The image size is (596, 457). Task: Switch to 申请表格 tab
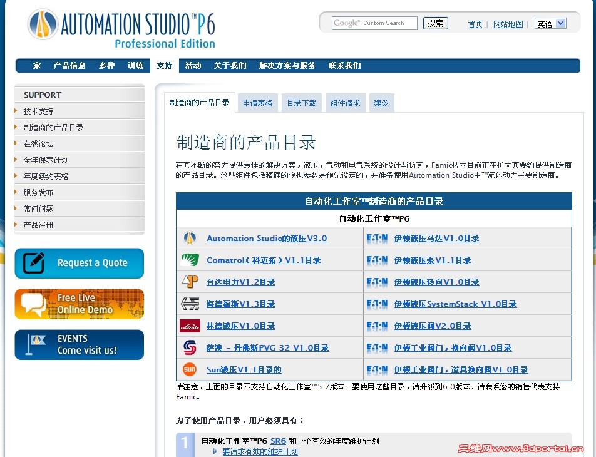[x=258, y=103]
